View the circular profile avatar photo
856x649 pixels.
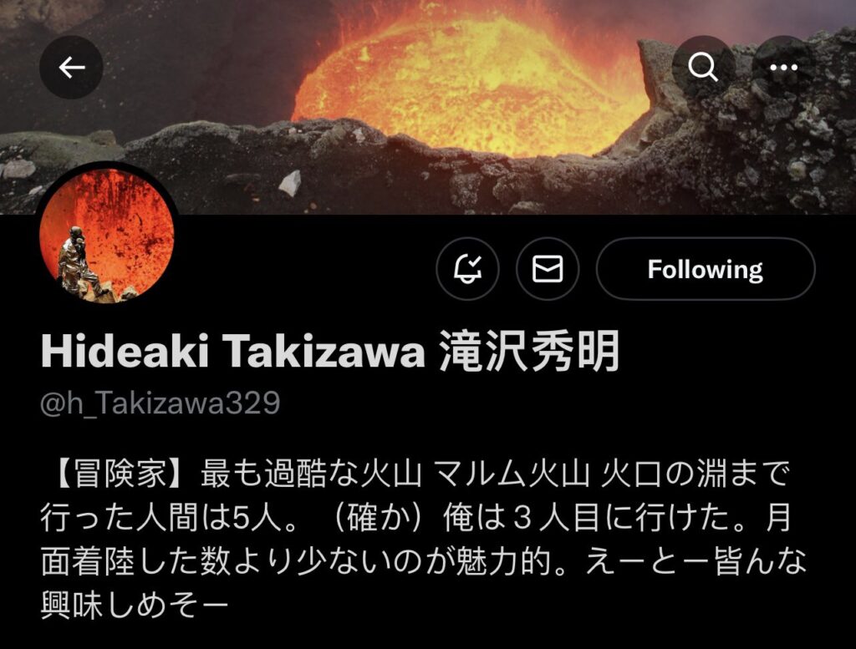(x=107, y=235)
